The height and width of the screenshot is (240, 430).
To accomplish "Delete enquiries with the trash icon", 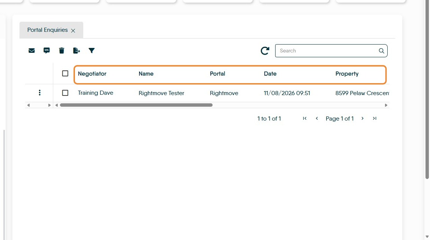I will [61, 51].
